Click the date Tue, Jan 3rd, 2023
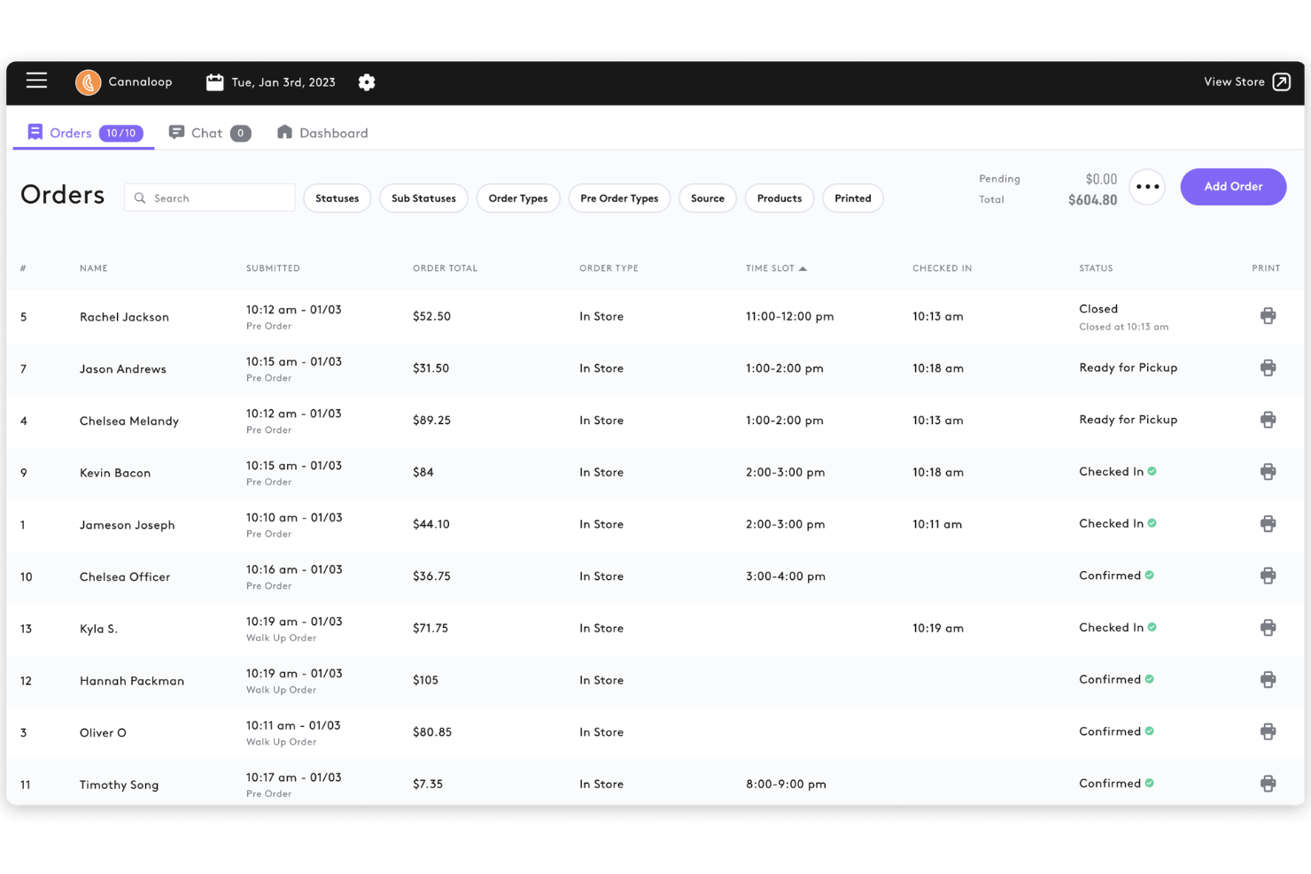 tap(283, 82)
